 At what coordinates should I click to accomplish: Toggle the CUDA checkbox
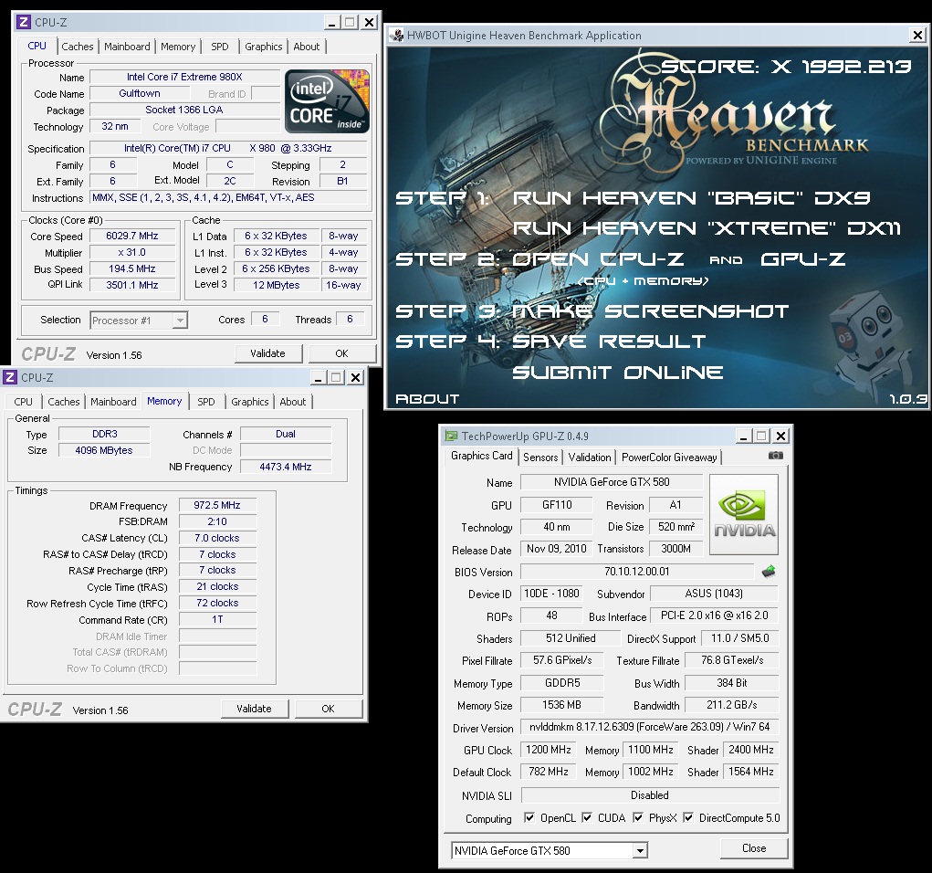coord(587,818)
